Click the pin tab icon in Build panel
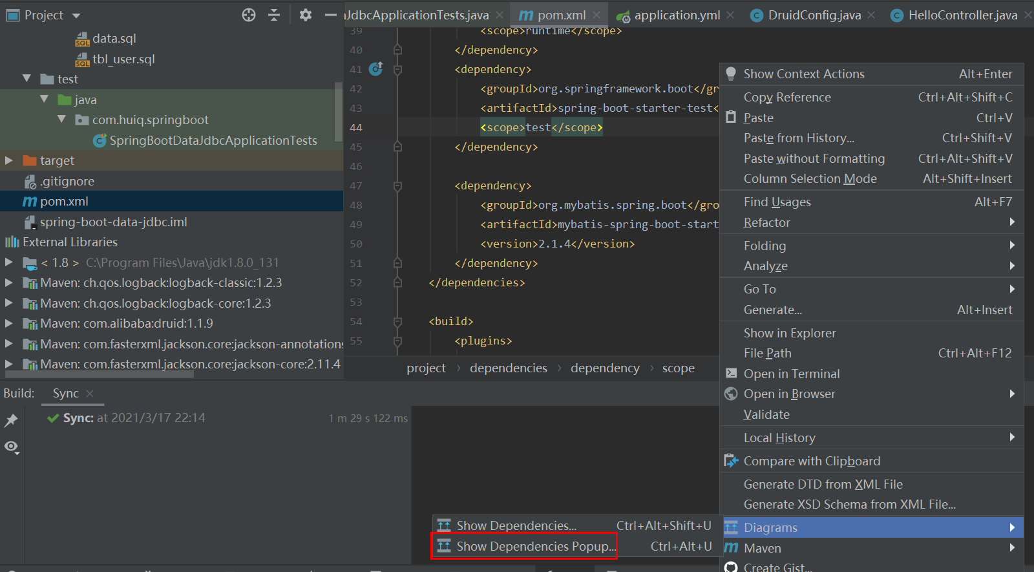The width and height of the screenshot is (1034, 572). pos(11,421)
